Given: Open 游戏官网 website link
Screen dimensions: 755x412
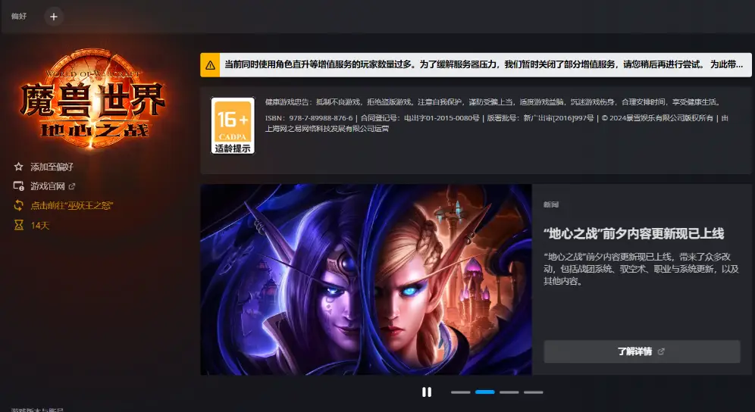Looking at the screenshot, I should (x=48, y=186).
